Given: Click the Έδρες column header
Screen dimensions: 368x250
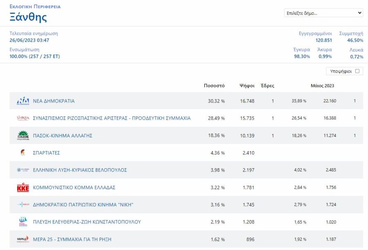Looking at the screenshot, I should (x=267, y=86).
